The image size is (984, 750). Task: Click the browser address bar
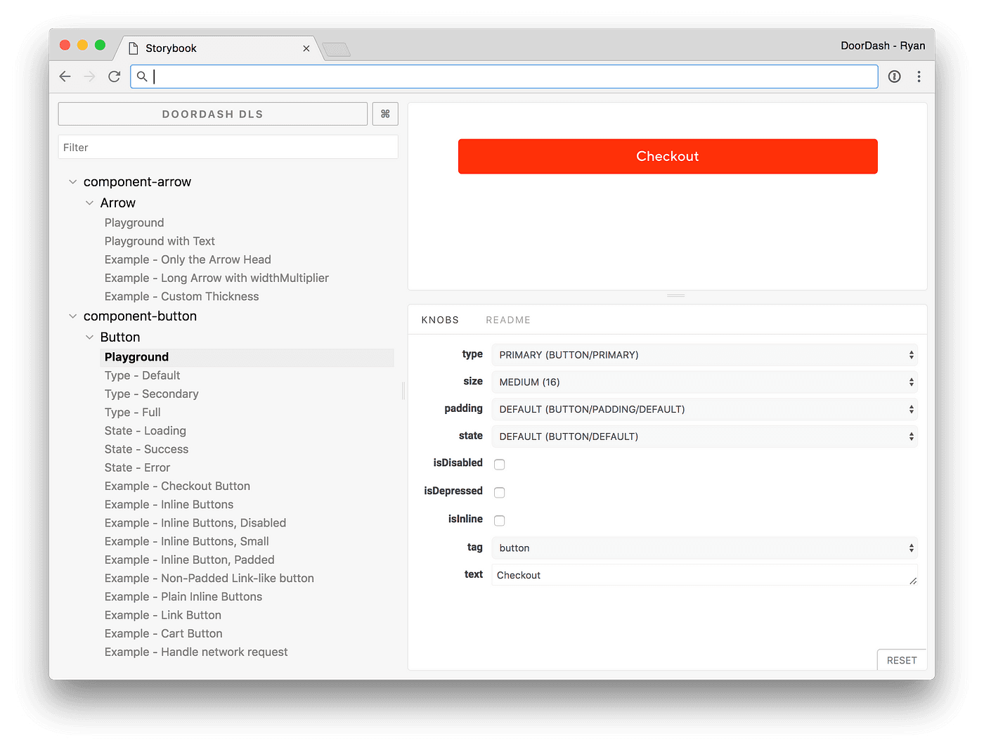(504, 77)
